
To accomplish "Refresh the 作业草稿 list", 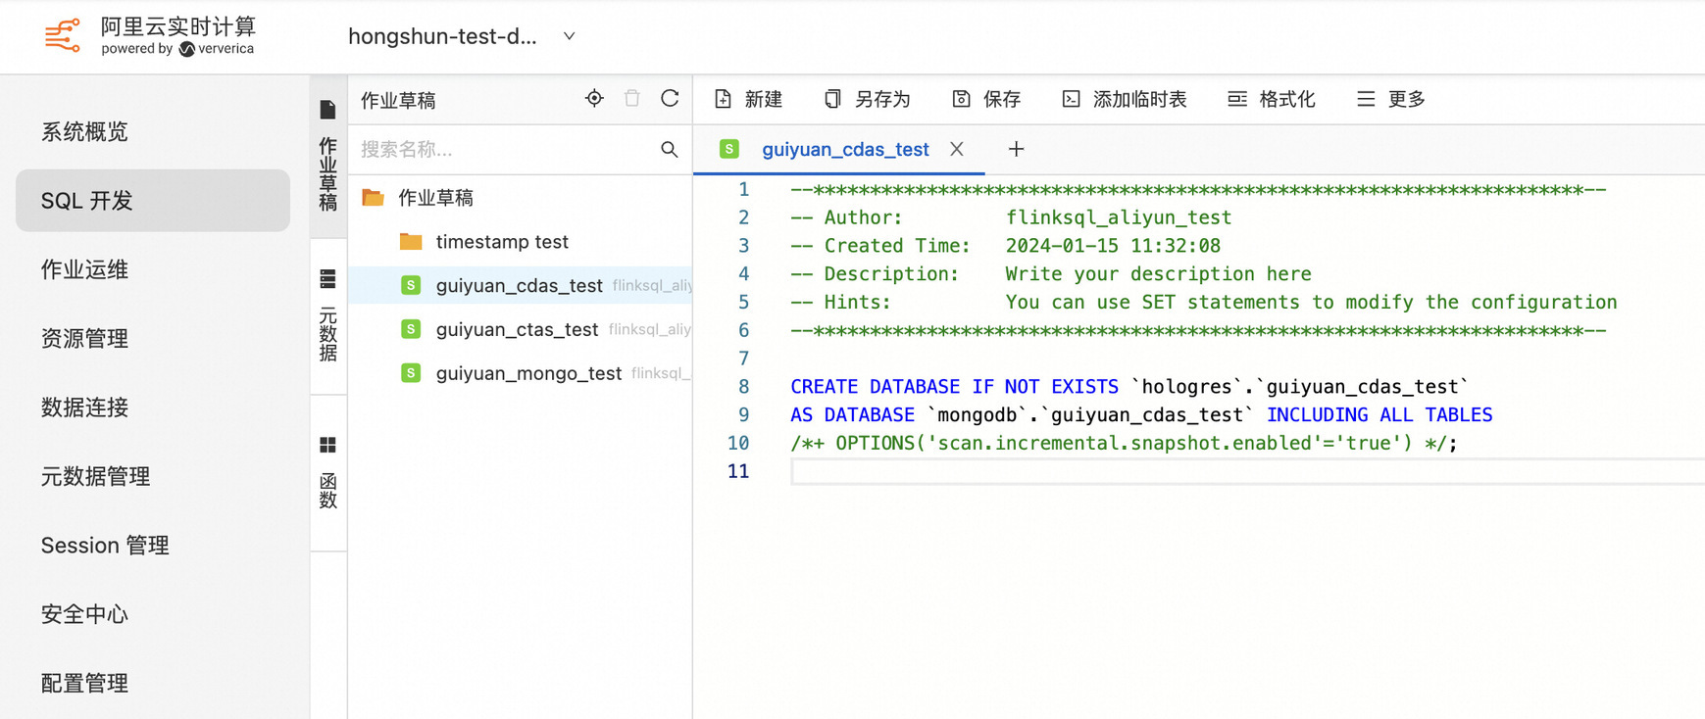I will pyautogui.click(x=670, y=98).
